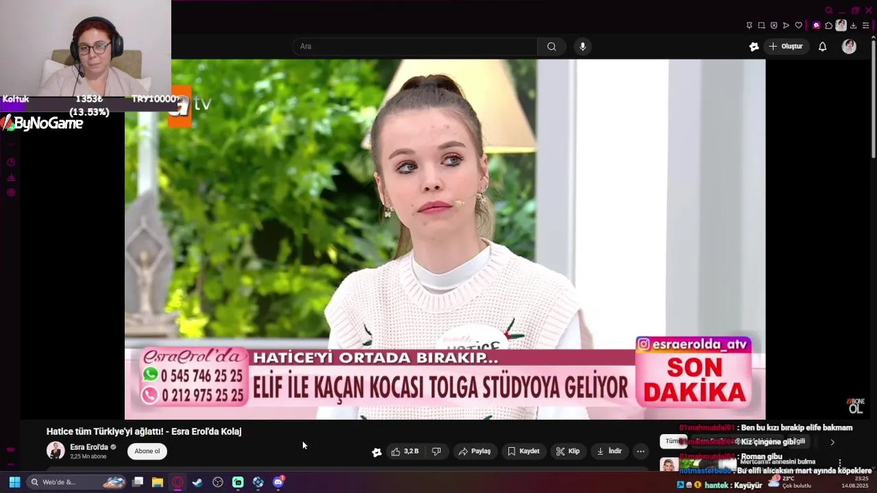Click the İndir download button
The height and width of the screenshot is (493, 877).
coord(609,451)
